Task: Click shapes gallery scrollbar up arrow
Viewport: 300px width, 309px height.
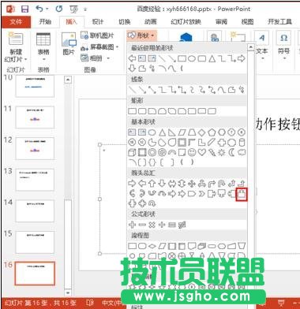Action: point(251,47)
